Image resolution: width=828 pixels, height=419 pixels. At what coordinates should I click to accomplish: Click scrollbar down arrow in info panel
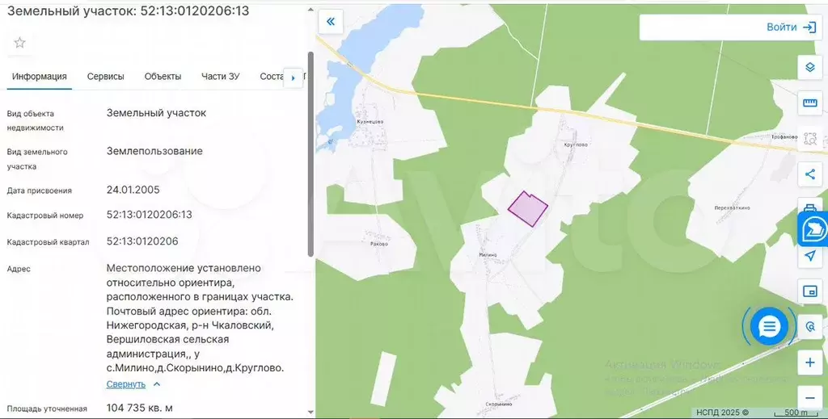click(x=310, y=413)
